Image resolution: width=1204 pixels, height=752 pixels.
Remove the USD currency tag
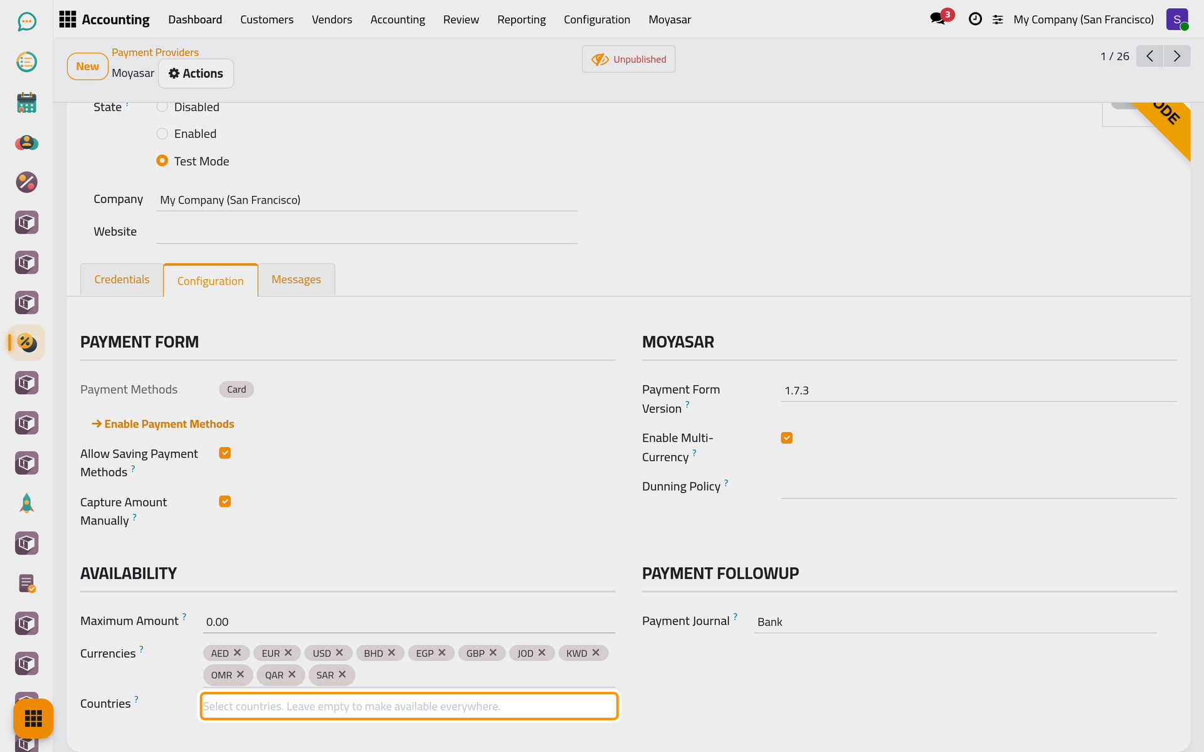339,652
